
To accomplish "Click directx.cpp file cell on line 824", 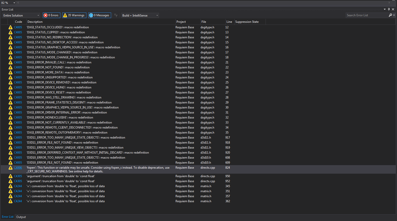I will click(x=208, y=168).
